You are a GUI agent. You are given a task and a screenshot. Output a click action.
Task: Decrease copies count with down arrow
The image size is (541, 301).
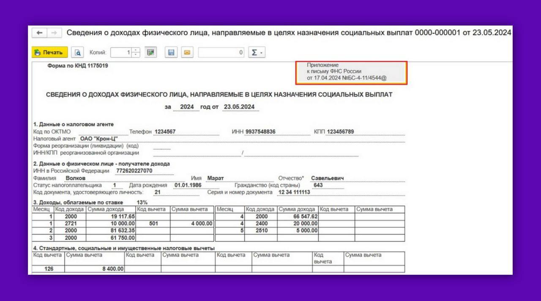tap(136, 55)
